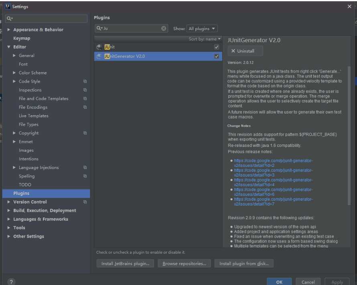Viewport: 357px width, 285px height.
Task: Close the Settings dialog with the X
Action: pos(349,6)
